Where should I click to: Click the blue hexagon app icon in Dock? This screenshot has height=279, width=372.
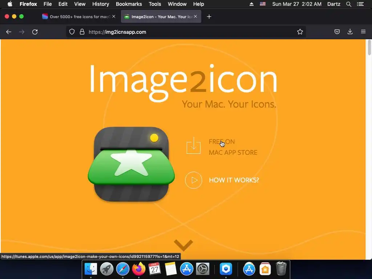[226, 269]
